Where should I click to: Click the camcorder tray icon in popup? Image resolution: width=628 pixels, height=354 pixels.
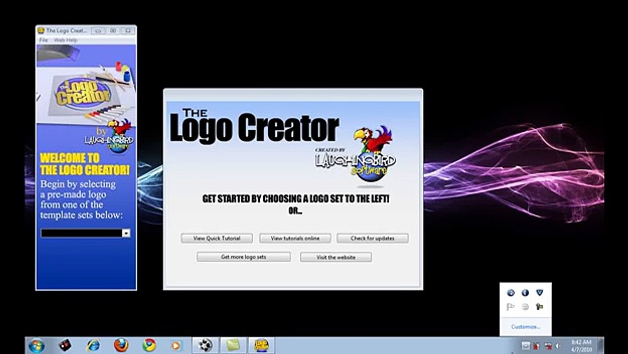tap(539, 307)
